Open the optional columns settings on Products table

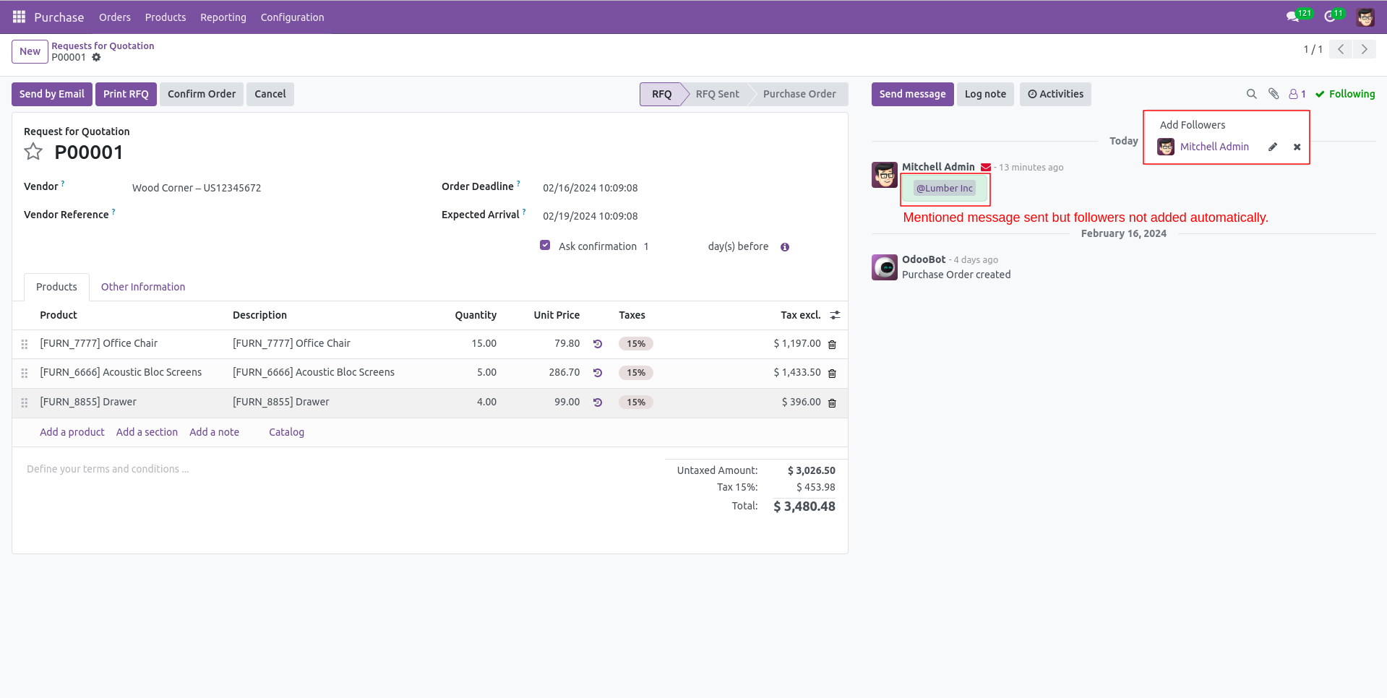[x=835, y=315]
